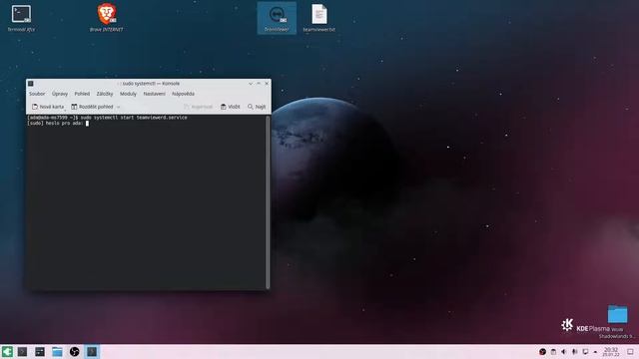Open the Nápověda menu
This screenshot has width=639, height=359.
[x=183, y=94]
